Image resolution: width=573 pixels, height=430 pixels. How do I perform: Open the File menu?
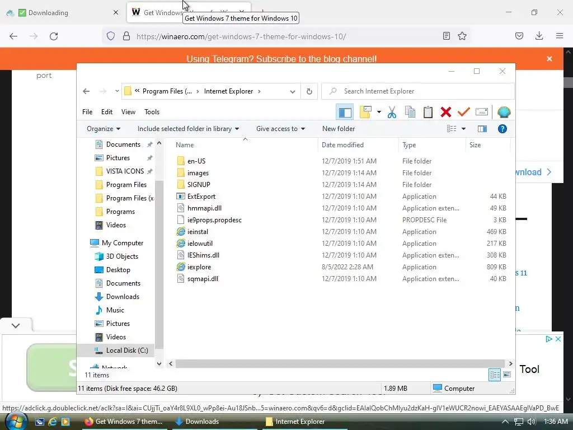tap(87, 112)
